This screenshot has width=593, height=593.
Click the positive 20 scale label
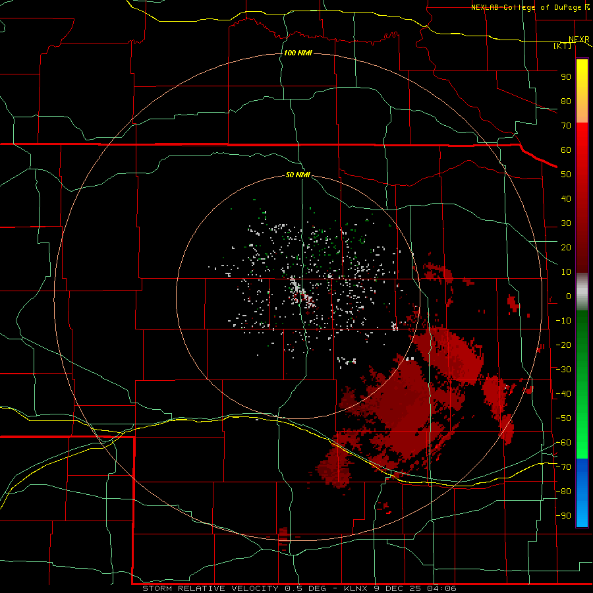pyautogui.click(x=566, y=248)
